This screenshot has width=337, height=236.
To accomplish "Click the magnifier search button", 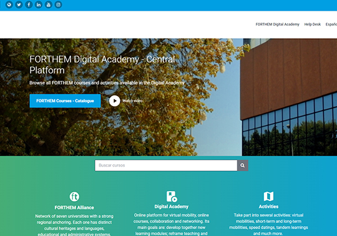I will (243, 165).
